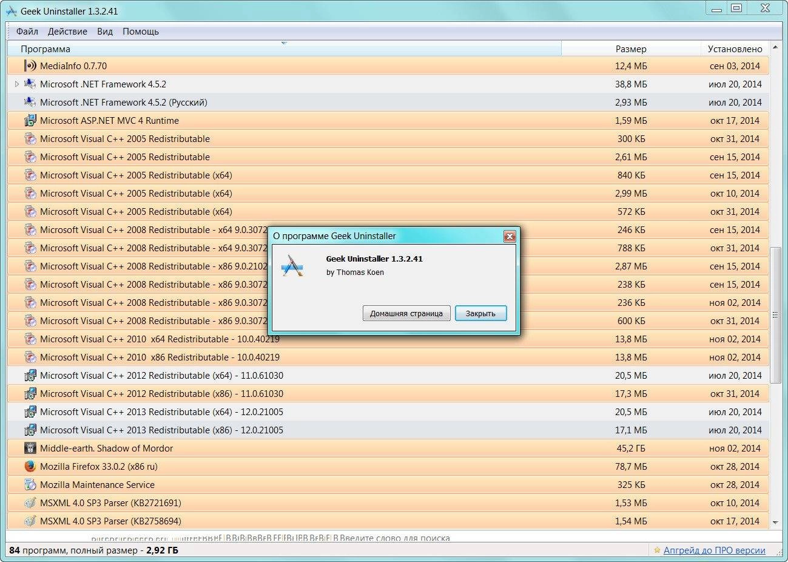Click icon of Visual C++ 2012 Redistributable (x86)
Image resolution: width=788 pixels, height=562 pixels.
click(x=30, y=393)
